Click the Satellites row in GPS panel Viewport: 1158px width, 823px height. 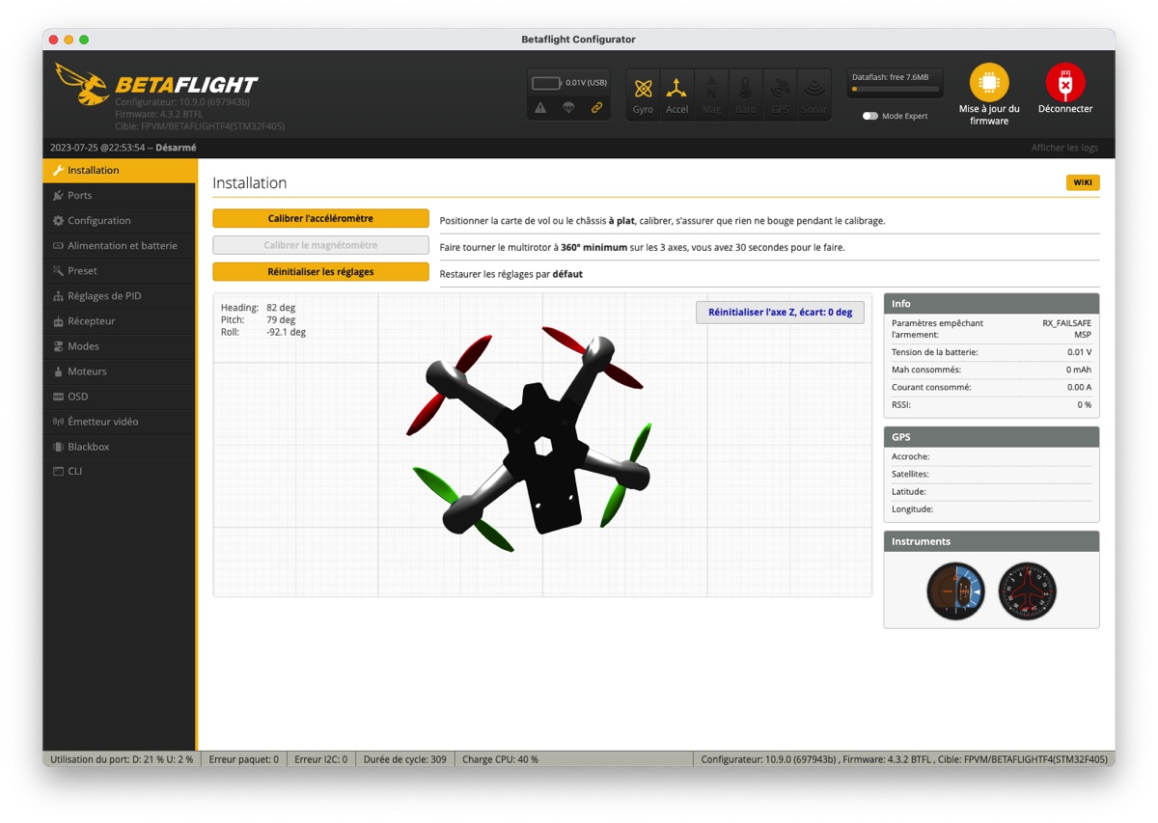[x=992, y=474]
